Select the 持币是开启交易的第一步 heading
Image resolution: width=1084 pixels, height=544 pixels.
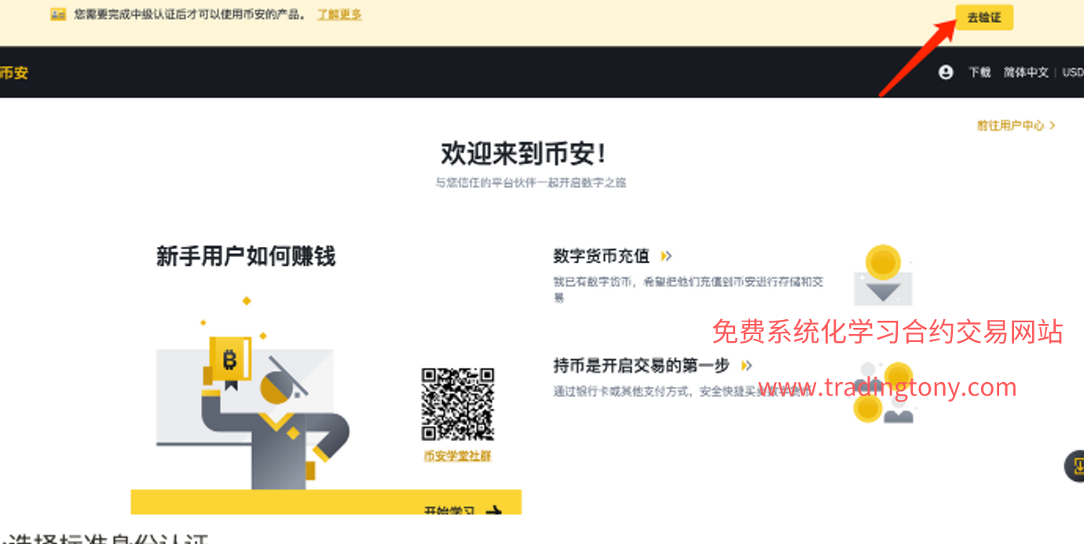641,366
